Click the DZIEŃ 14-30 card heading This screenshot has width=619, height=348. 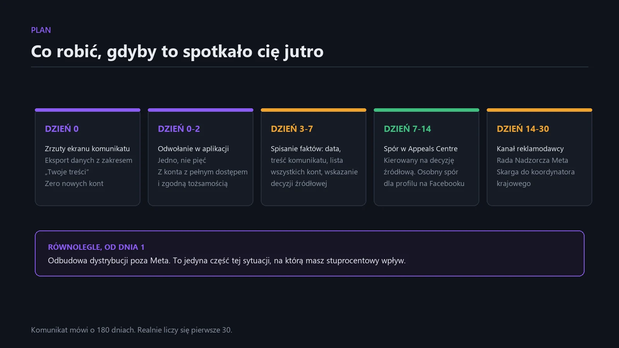pyautogui.click(x=523, y=129)
